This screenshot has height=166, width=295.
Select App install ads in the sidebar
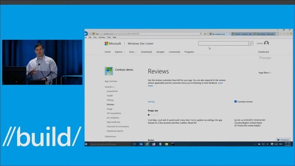pyautogui.click(x=113, y=122)
